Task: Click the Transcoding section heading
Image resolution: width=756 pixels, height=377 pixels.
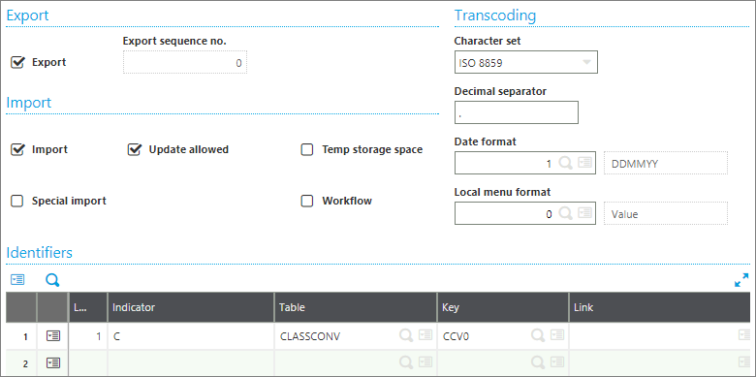Action: (x=495, y=16)
